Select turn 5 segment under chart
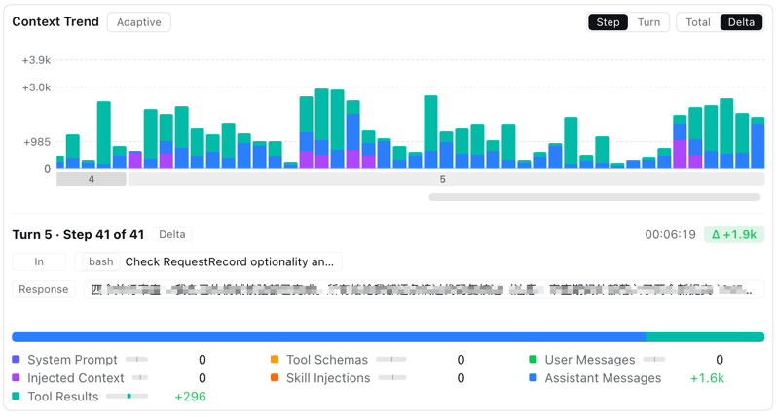The image size is (776, 417). pos(445,179)
